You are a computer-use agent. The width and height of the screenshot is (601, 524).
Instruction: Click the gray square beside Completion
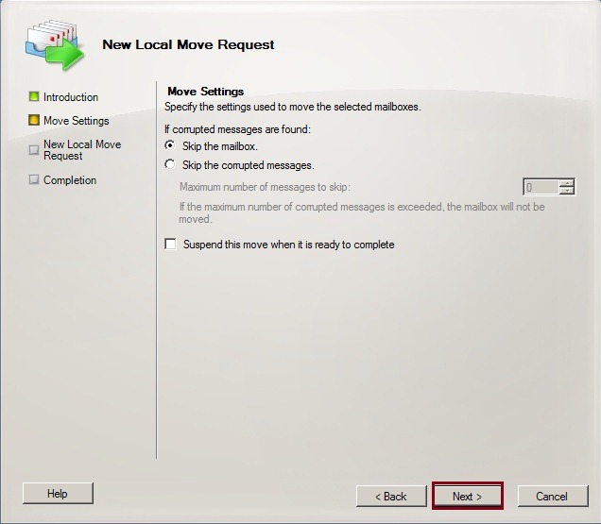click(34, 180)
